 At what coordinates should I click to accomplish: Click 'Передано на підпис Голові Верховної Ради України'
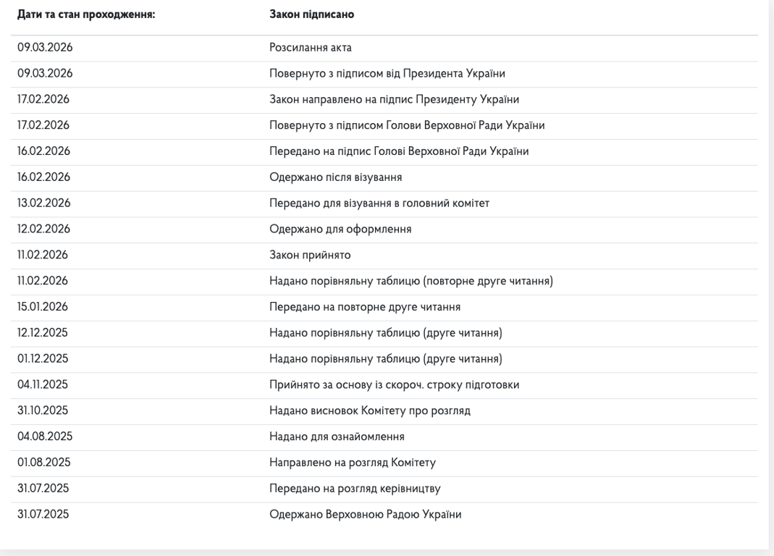(399, 151)
